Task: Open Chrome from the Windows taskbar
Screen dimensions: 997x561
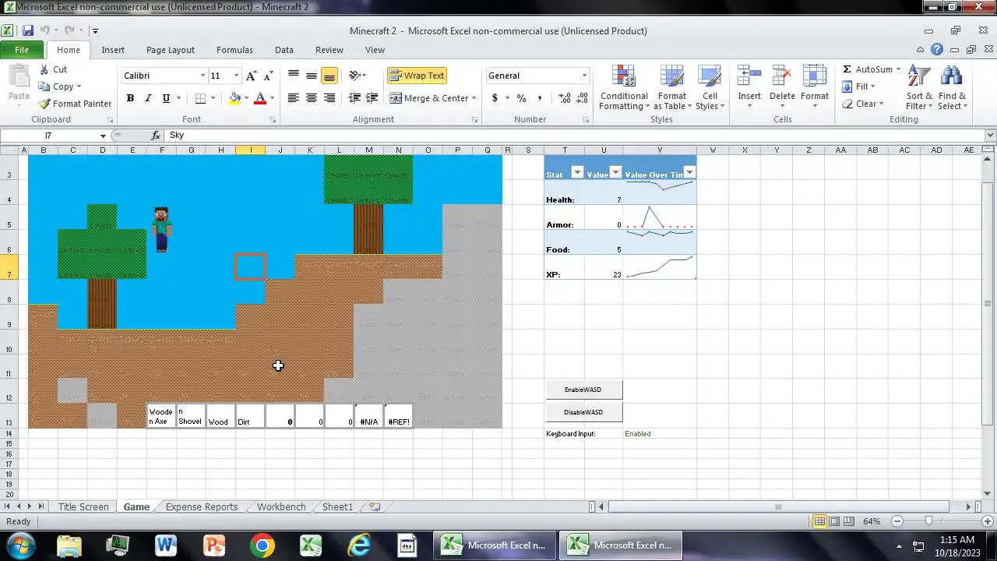Action: (262, 545)
